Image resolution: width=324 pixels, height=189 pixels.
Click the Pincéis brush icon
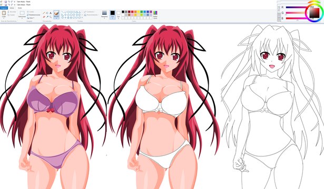click(x=56, y=13)
